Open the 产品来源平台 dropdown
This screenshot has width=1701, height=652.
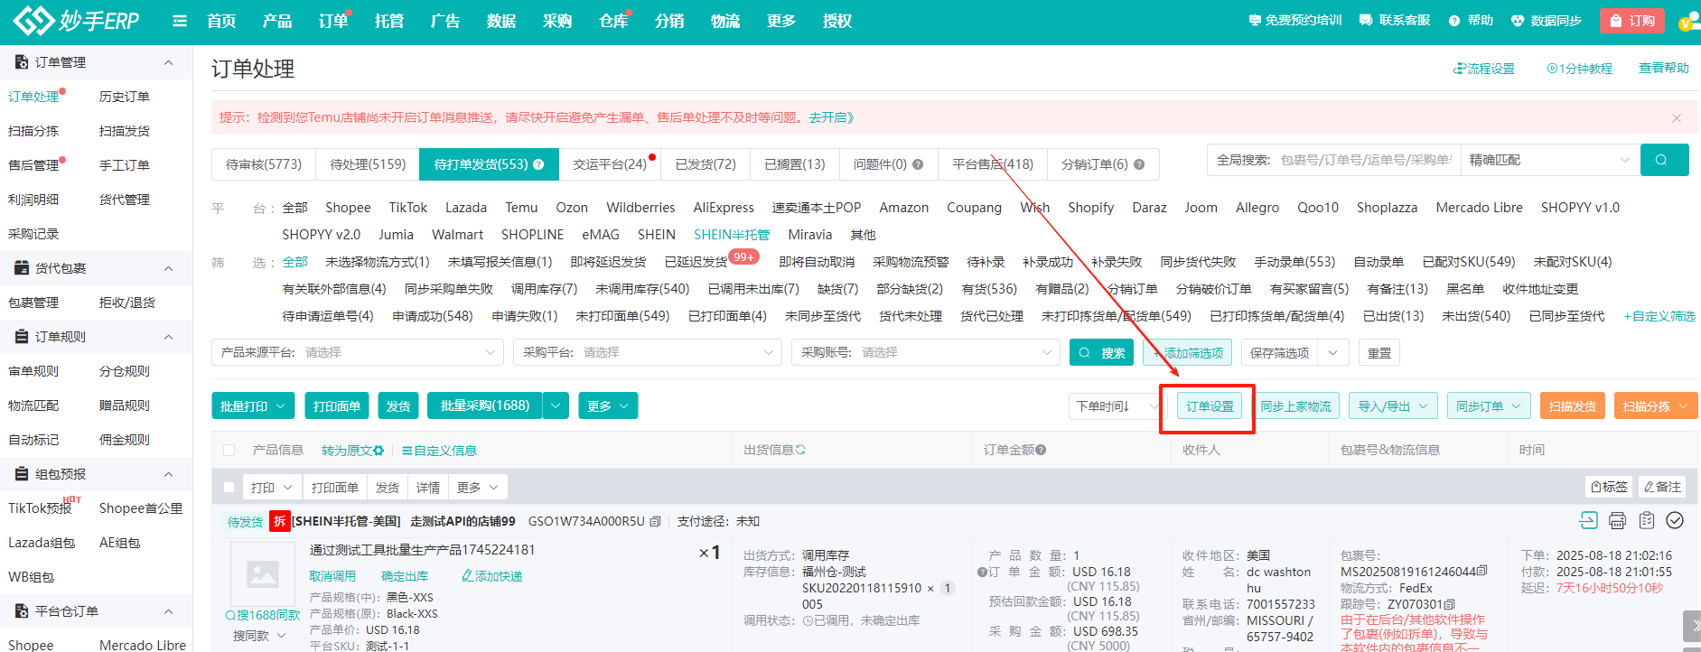(358, 352)
